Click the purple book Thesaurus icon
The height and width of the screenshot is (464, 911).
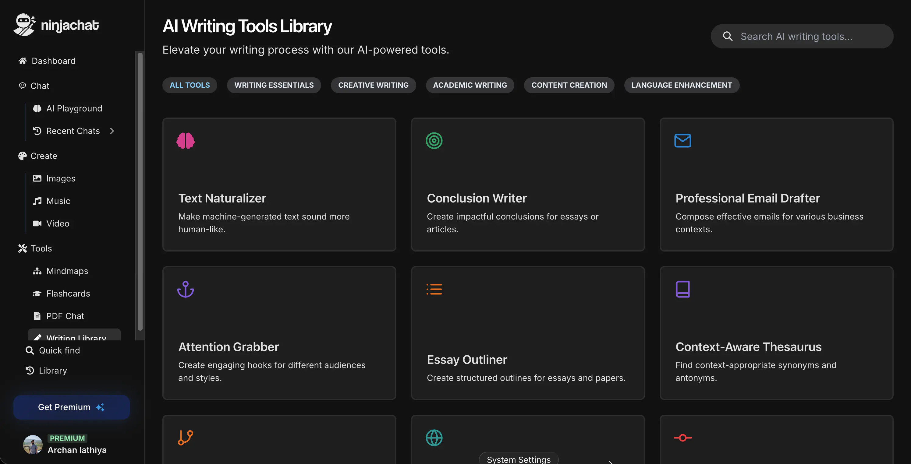[x=682, y=289]
